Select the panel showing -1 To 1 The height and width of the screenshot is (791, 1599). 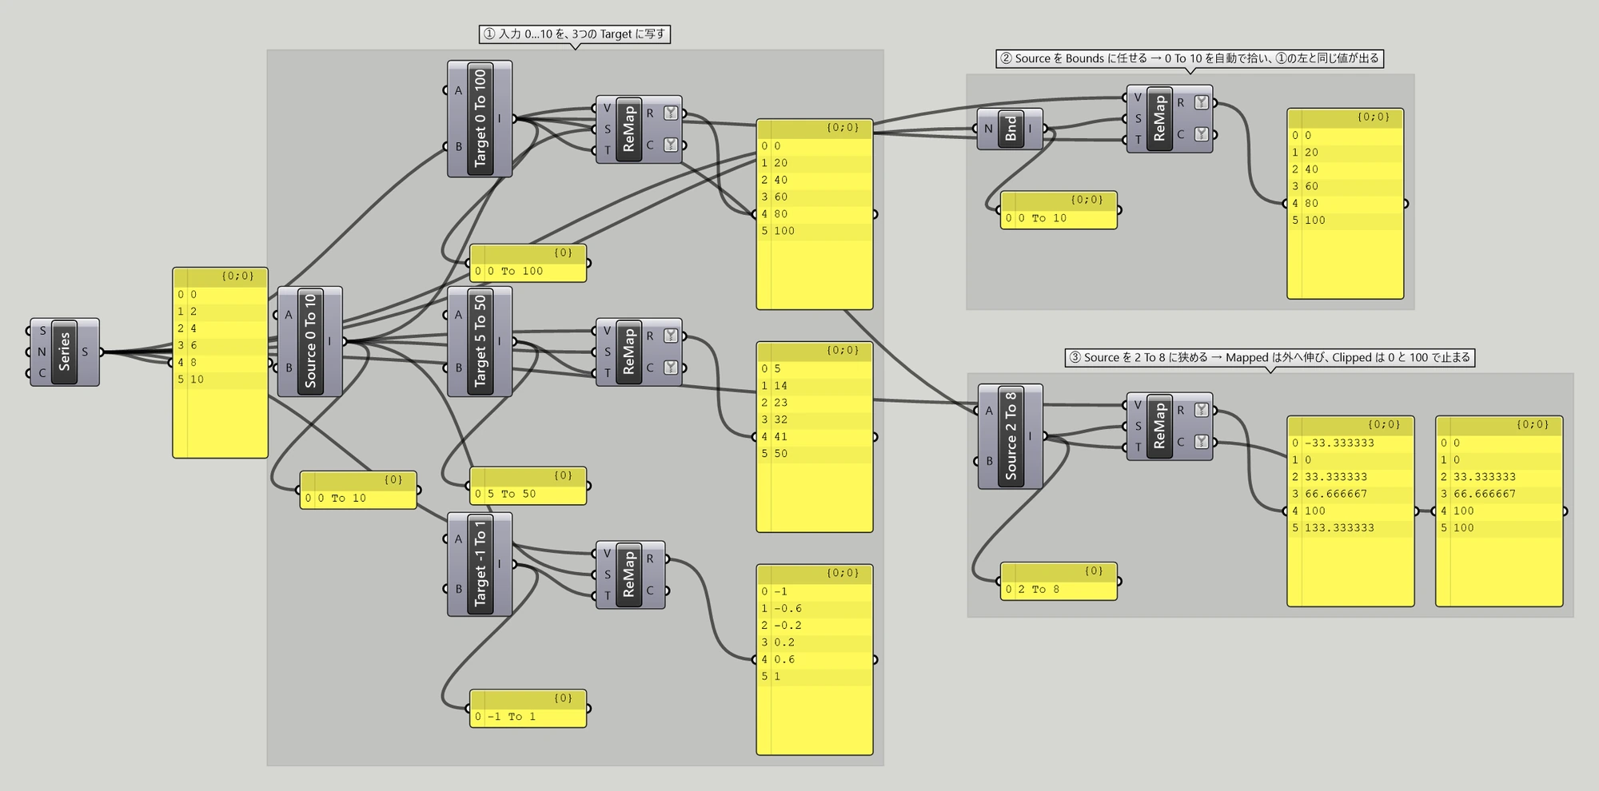[528, 709]
